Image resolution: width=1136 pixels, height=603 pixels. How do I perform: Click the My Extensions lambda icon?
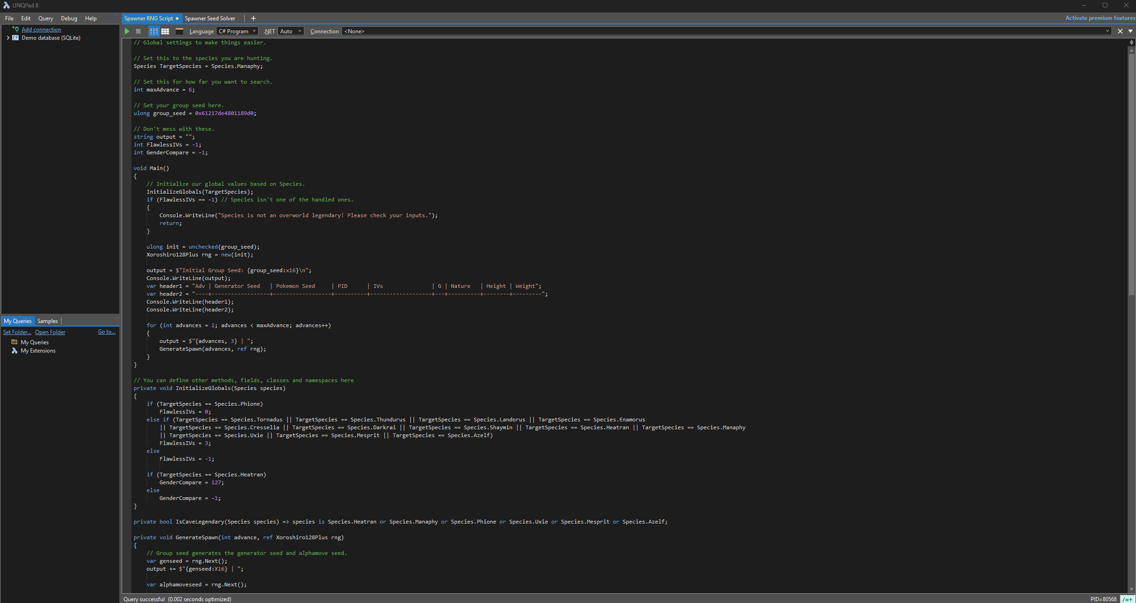pos(14,351)
